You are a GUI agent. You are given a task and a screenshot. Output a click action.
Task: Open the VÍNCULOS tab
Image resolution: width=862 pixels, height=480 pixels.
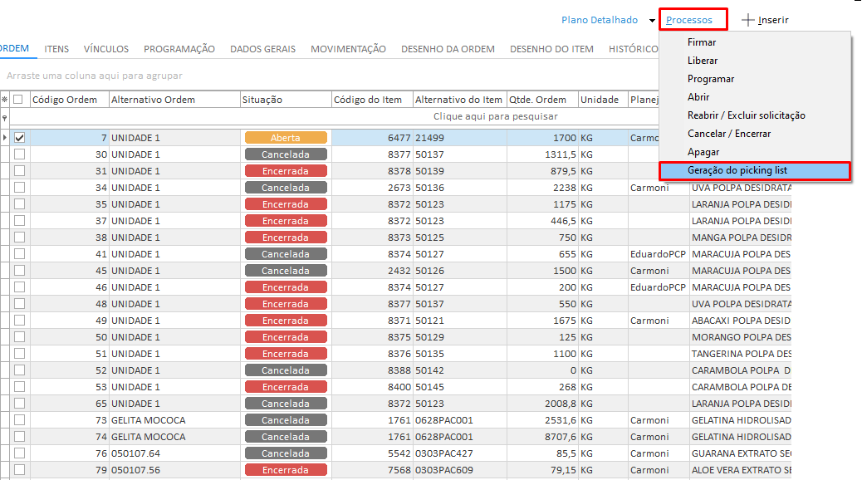click(106, 49)
